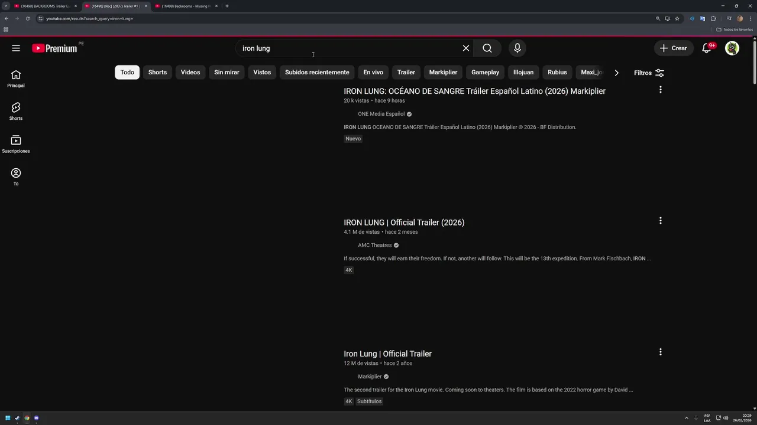Apply the Sin mirar filter chip
The height and width of the screenshot is (425, 757).
[227, 72]
